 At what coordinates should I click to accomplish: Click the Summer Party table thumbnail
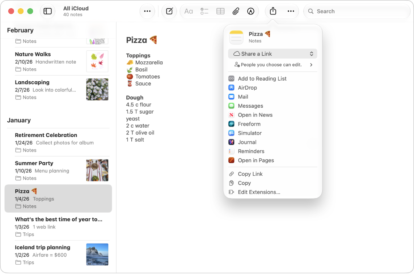97,170
